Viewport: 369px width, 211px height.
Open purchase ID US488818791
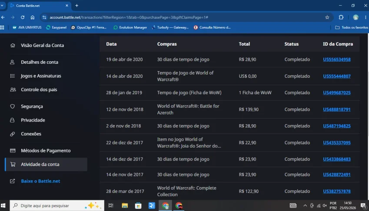pos(337,109)
